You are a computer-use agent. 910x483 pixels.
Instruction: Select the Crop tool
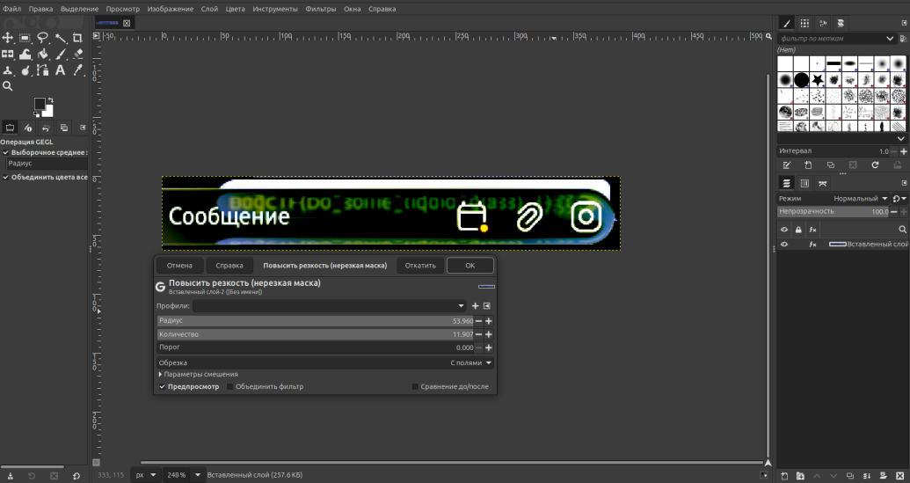click(x=77, y=38)
